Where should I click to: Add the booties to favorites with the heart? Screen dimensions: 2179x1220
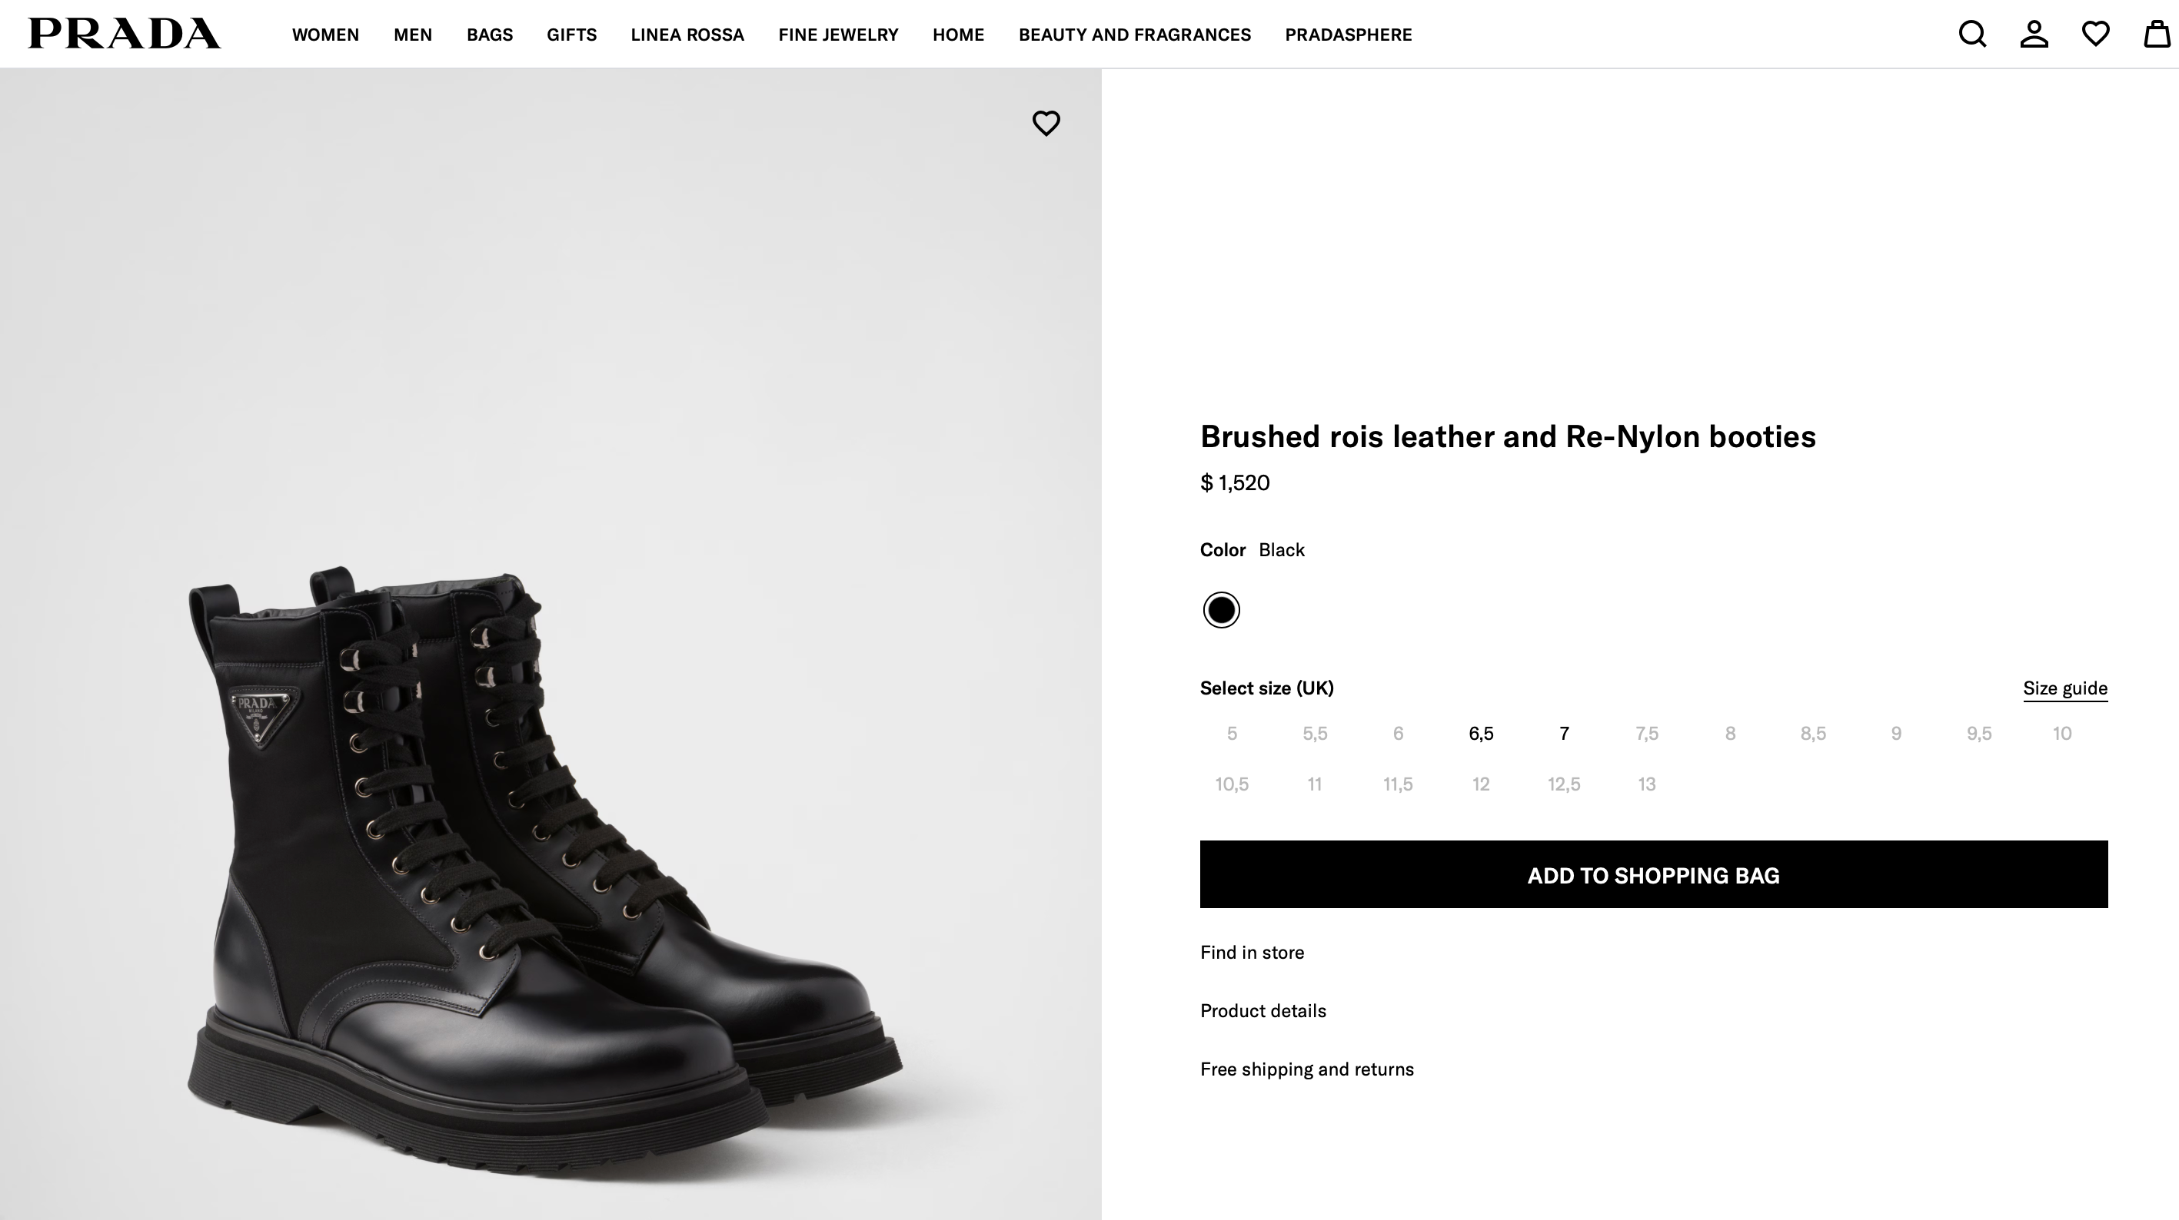pos(1046,123)
